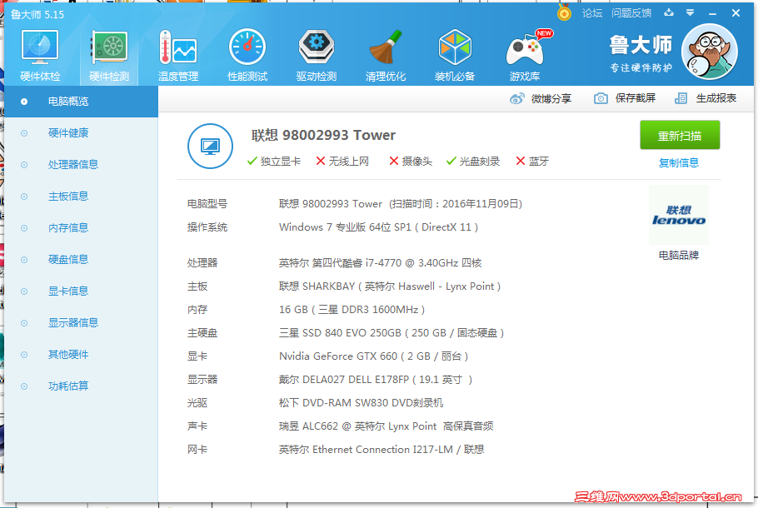Click the i7-4770 @ 3.40GHz processor value
This screenshot has height=508, width=758.
point(380,263)
